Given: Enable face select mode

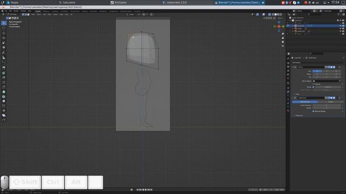Looking at the screenshot, I should pos(28,15).
